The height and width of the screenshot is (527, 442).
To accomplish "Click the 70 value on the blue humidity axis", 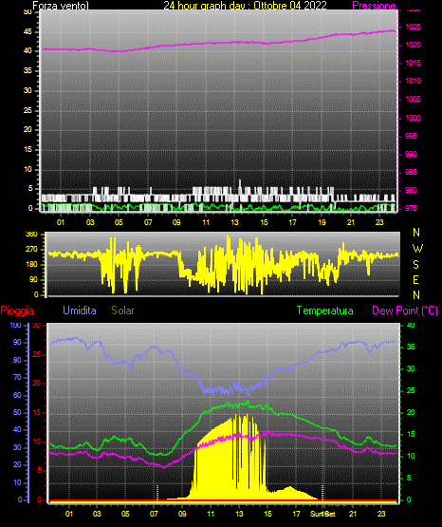I will coord(17,377).
